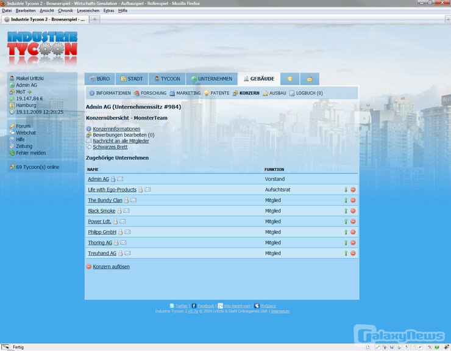Promote The Bundy Clan with up arrow
The width and height of the screenshot is (451, 351).
coord(346,200)
